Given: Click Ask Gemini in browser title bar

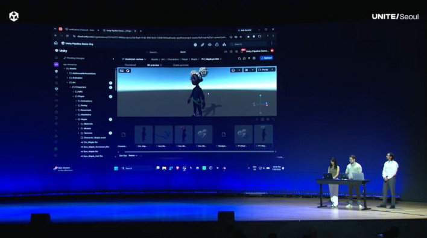Looking at the screenshot, I should 244,30.
